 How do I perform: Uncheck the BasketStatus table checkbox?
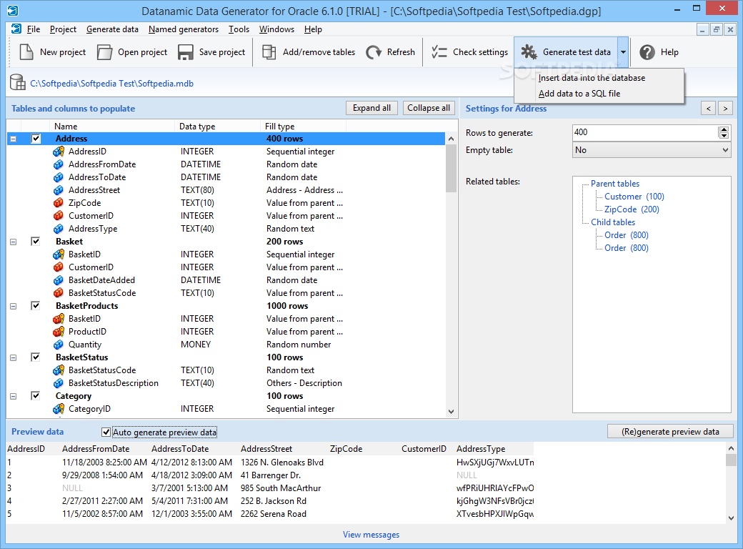tap(36, 357)
